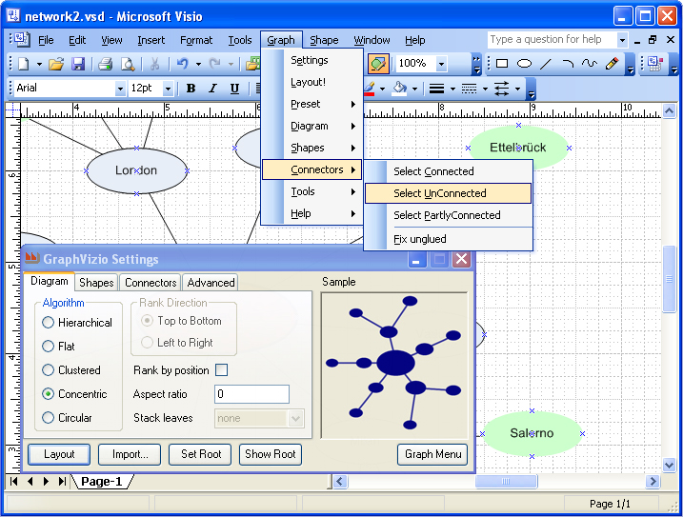The image size is (683, 517).
Task: Select the Freeform squiggle tool
Action: 590,64
